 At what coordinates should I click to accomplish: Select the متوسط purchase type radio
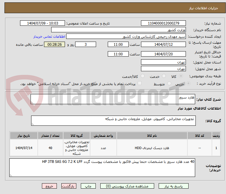click(x=169, y=84)
